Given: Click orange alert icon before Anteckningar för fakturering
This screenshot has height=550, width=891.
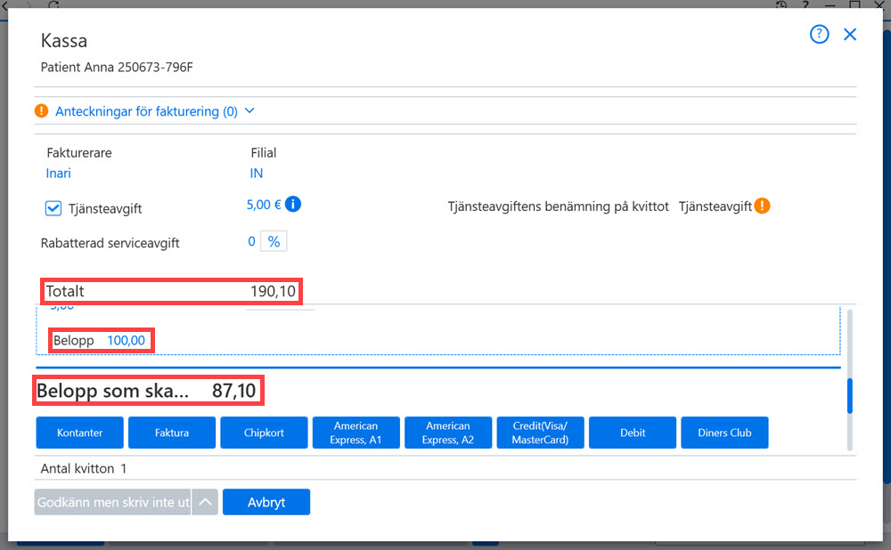Looking at the screenshot, I should click(42, 110).
